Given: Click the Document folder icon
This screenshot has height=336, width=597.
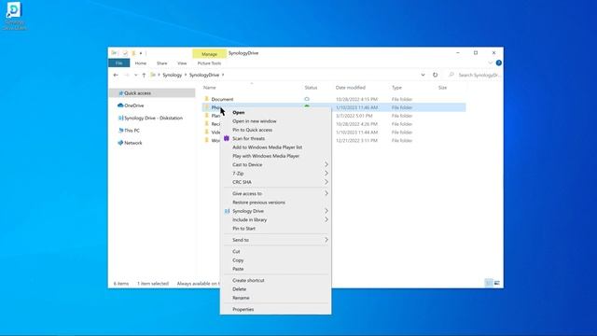Looking at the screenshot, I should pos(207,99).
